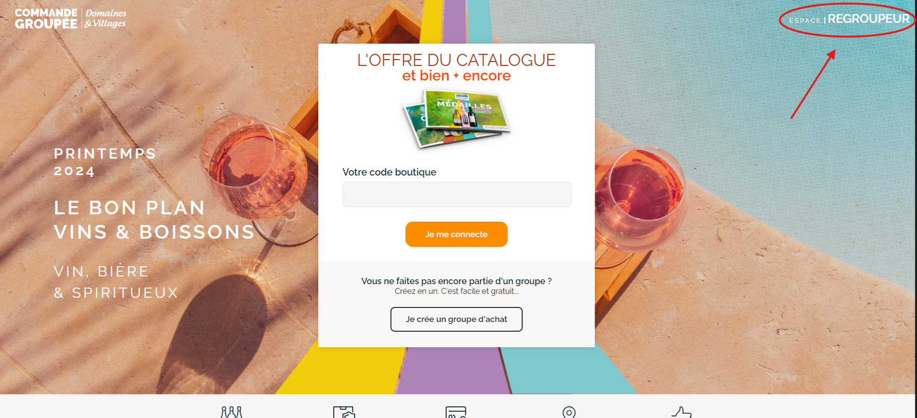The height and width of the screenshot is (418, 917).
Task: Click the location pin icon
Action: click(569, 412)
